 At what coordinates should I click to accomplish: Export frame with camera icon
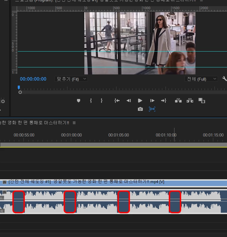(140, 109)
